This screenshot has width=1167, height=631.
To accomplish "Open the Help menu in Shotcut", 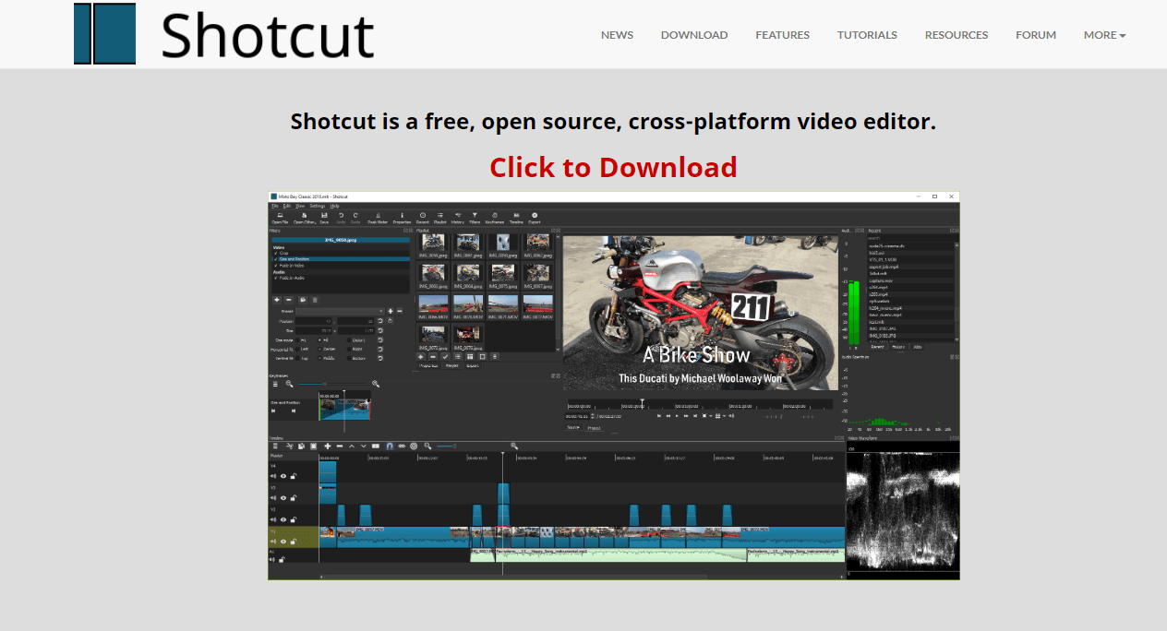I will pyautogui.click(x=334, y=206).
